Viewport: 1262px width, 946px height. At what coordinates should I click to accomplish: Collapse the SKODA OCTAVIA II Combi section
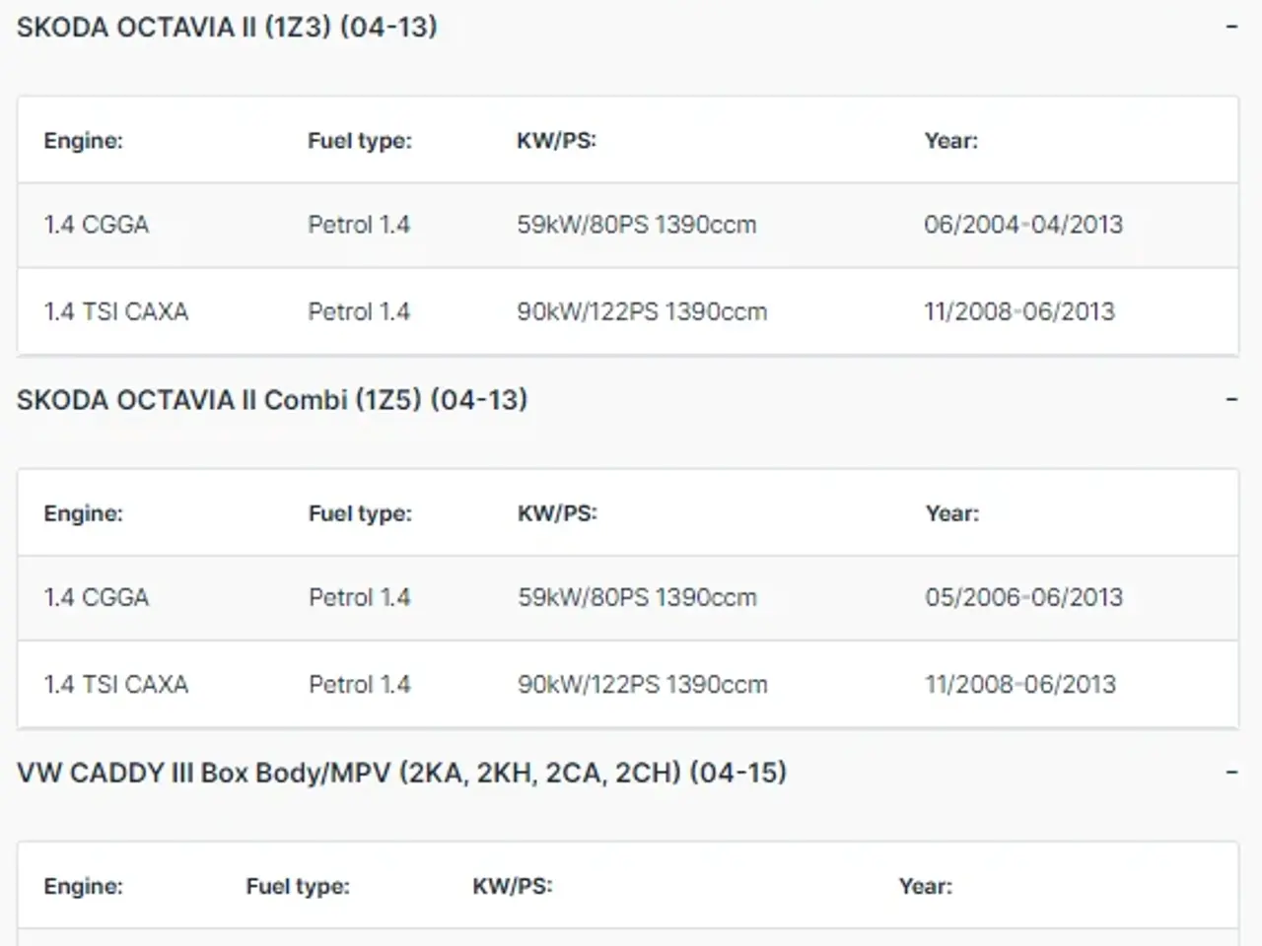point(1231,399)
